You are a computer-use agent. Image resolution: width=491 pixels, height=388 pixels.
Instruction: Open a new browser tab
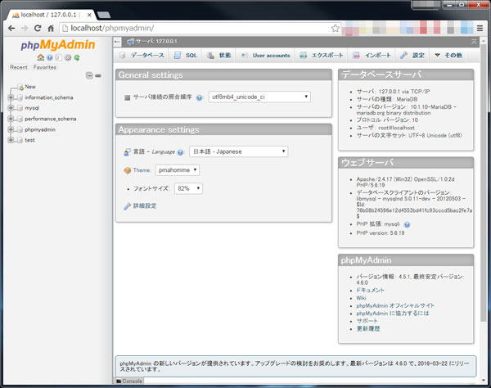pos(104,15)
